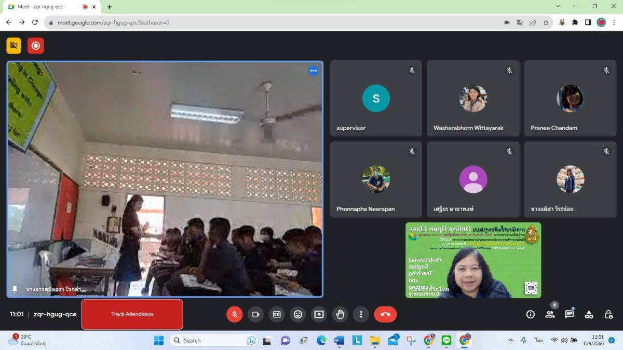This screenshot has width=623, height=350.
Task: Reload the Meet page
Action: click(35, 22)
